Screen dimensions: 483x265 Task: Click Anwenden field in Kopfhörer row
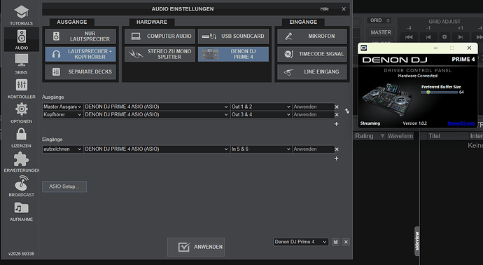click(x=314, y=114)
